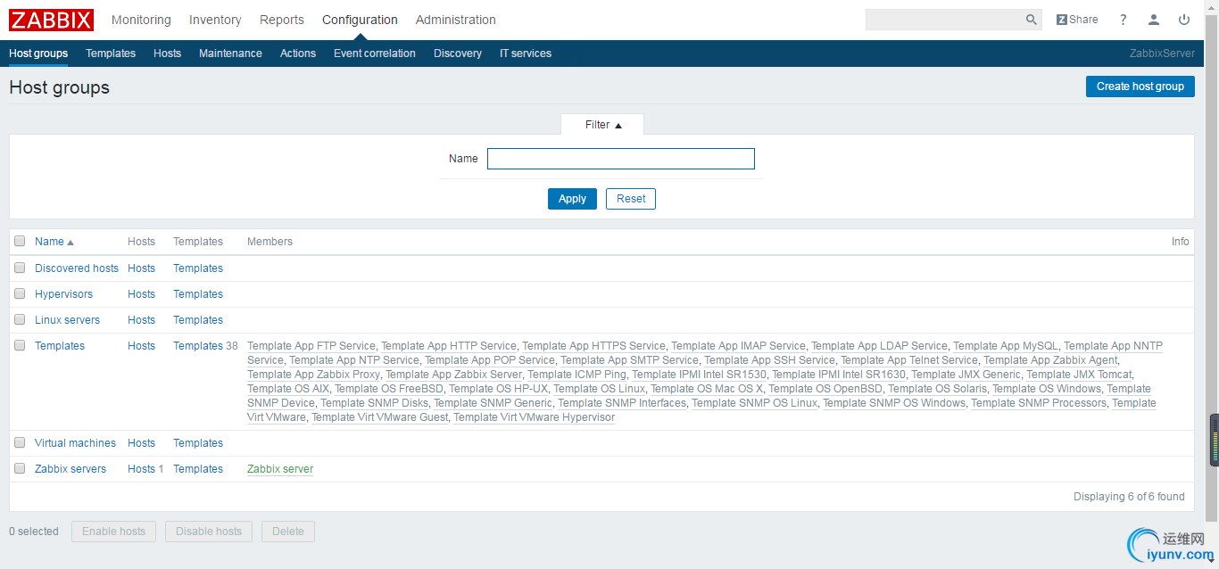Viewport: 1219px width, 569px height.
Task: Open the Monitoring menu
Action: pos(141,20)
